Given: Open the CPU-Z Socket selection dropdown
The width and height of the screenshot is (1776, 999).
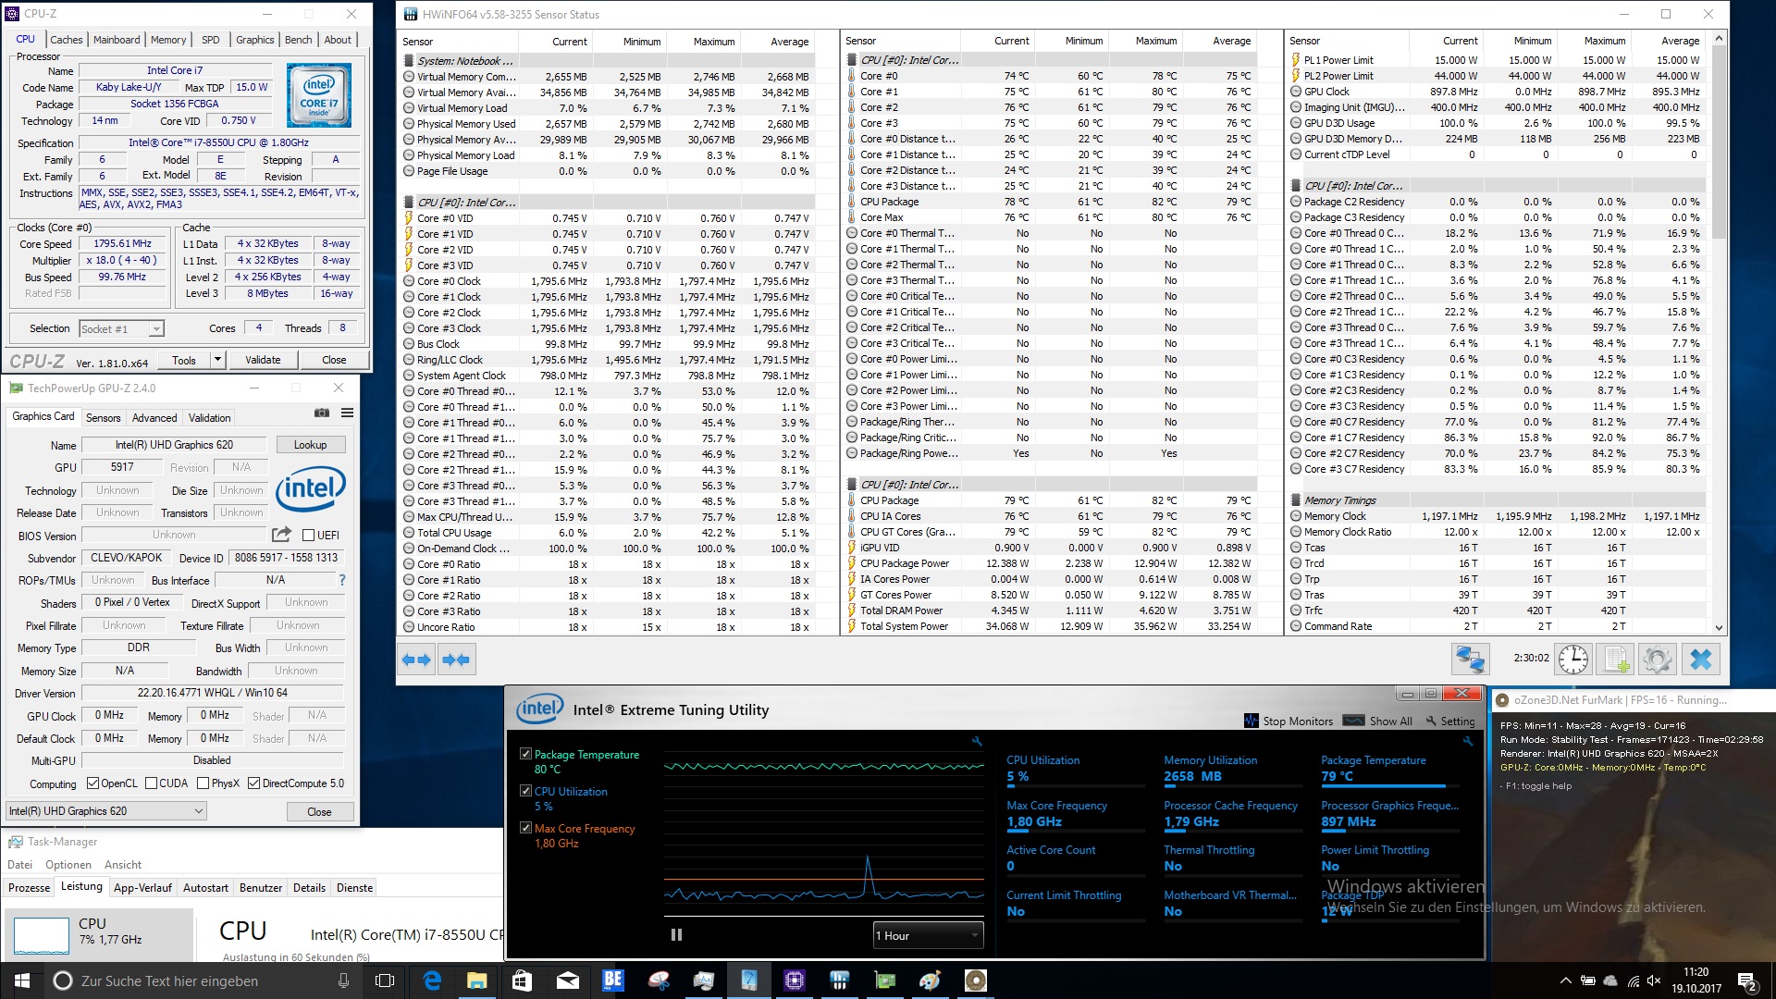Looking at the screenshot, I should pos(121,328).
